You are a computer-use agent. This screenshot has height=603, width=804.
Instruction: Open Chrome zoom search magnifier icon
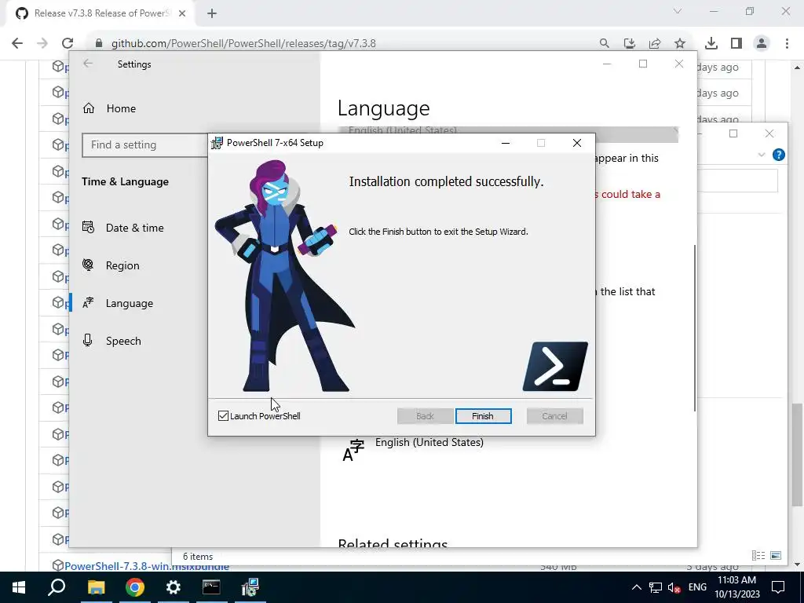(605, 44)
